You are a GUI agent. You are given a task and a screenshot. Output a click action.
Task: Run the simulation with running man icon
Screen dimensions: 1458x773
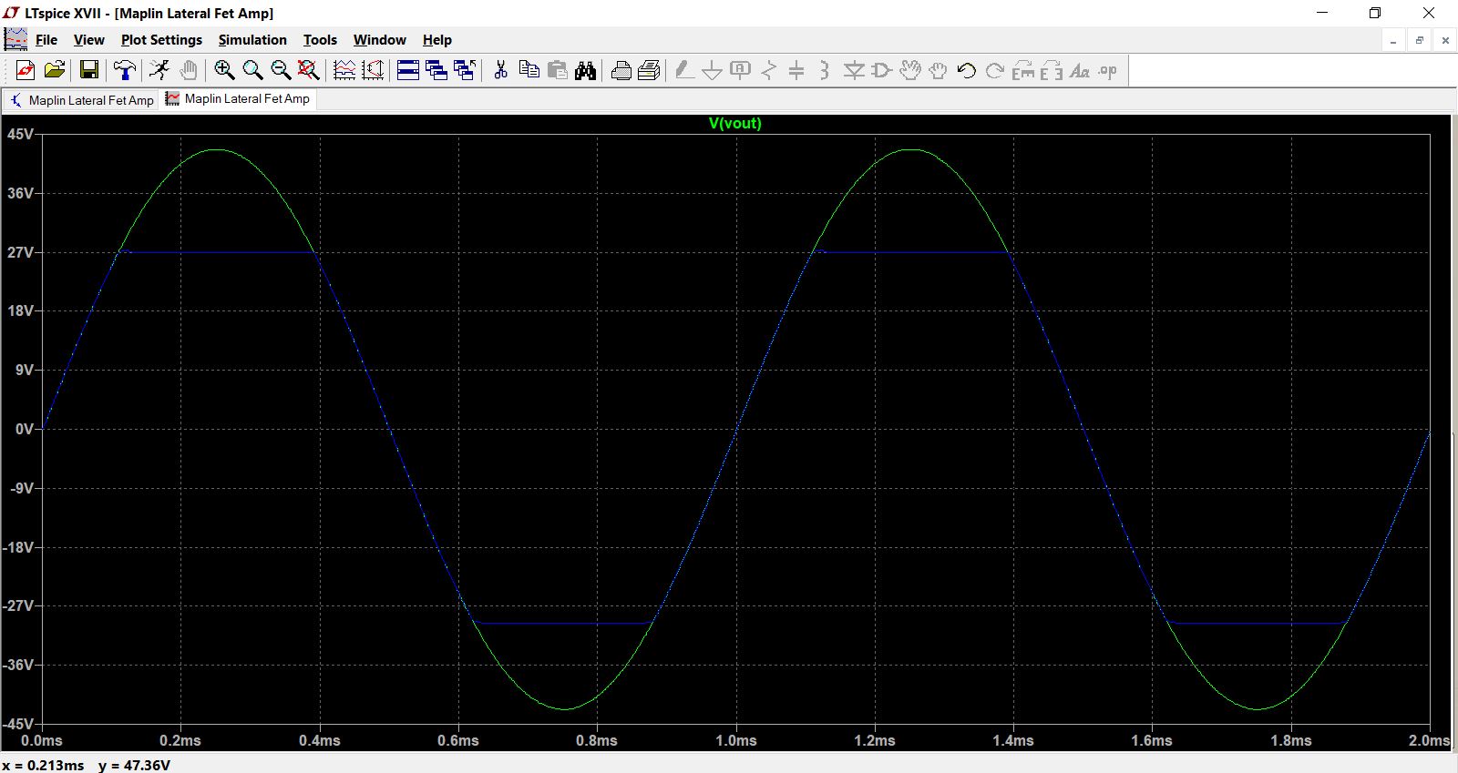(159, 70)
